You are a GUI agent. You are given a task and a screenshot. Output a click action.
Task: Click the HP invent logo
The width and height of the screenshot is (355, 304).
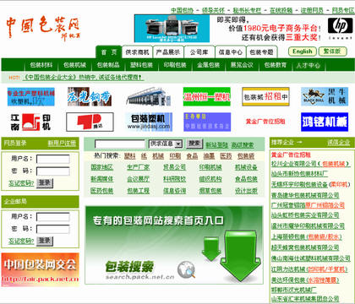340,28
